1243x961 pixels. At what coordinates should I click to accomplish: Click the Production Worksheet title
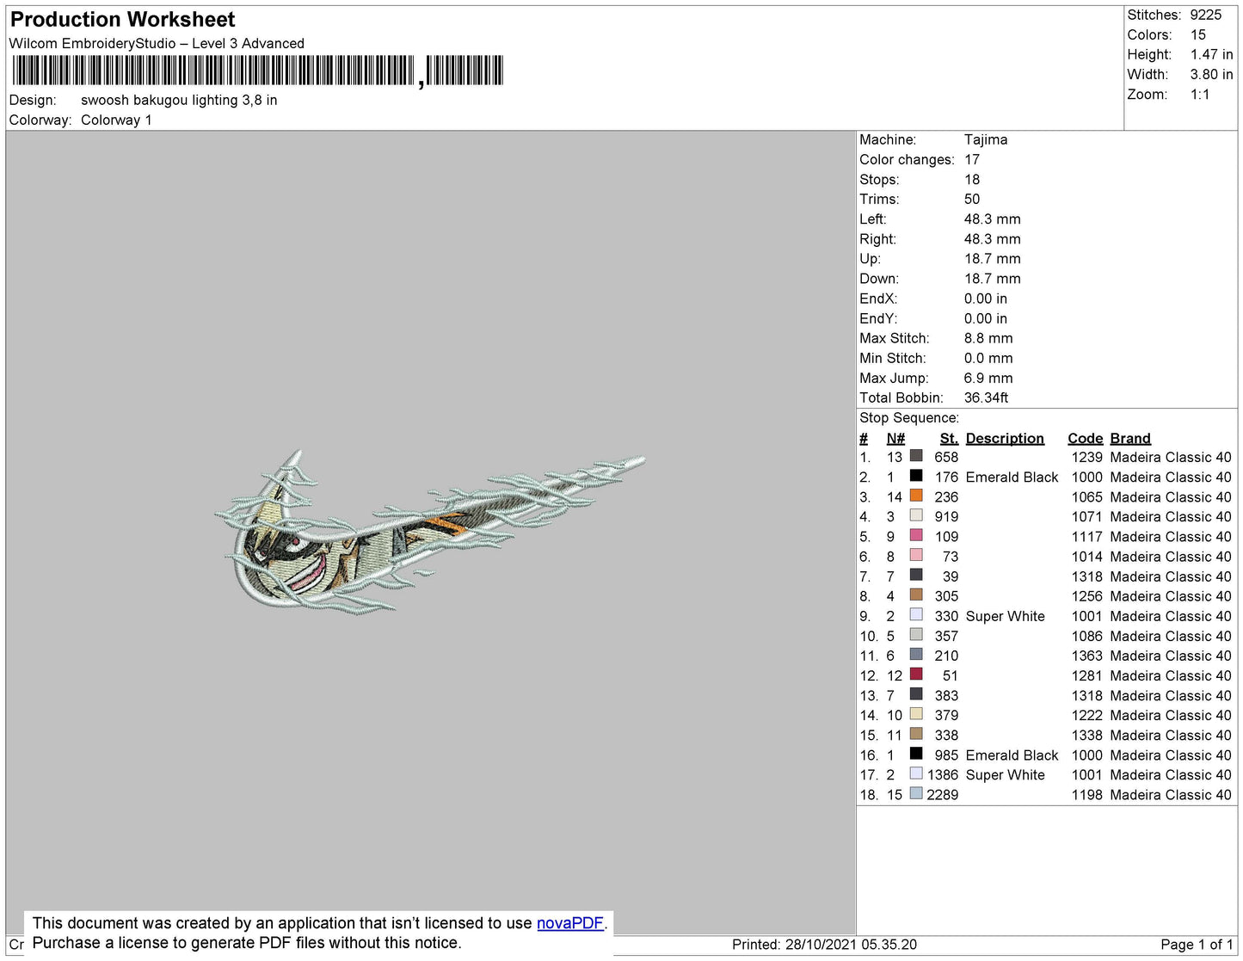coord(123,19)
